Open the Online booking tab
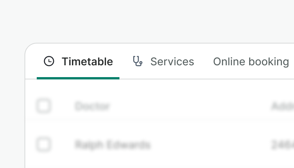This screenshot has width=294, height=168. click(x=251, y=61)
